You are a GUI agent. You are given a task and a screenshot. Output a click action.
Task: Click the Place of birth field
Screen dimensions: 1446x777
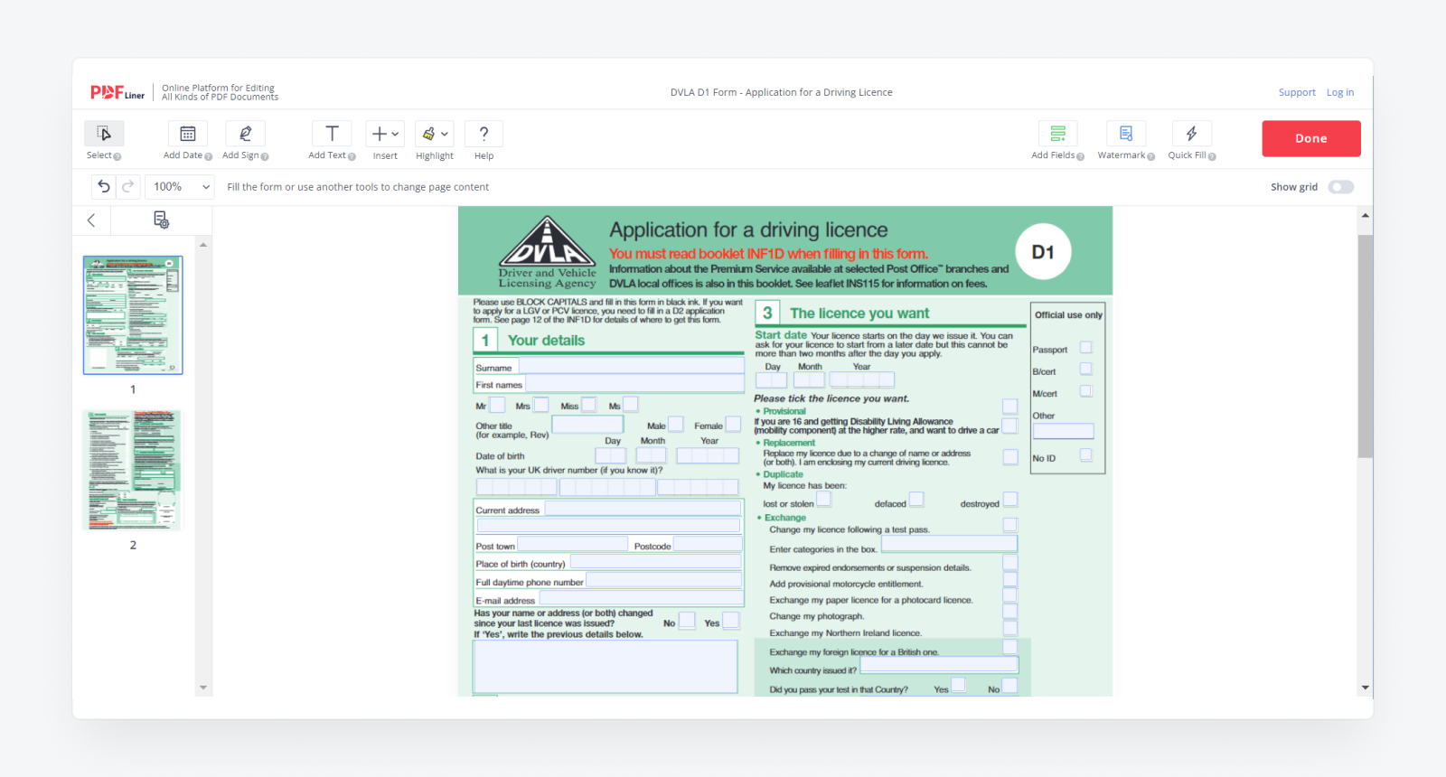coord(656,562)
